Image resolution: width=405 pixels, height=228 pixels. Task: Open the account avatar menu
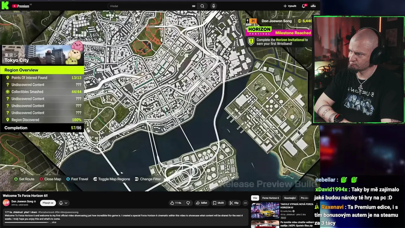pos(313,6)
